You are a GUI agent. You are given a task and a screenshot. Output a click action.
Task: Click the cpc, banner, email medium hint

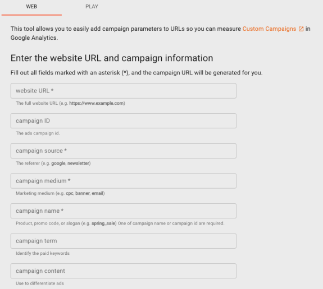pyautogui.click(x=85, y=193)
